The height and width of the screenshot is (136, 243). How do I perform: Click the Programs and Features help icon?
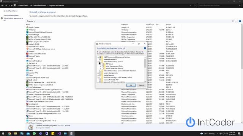[x=240, y=21]
